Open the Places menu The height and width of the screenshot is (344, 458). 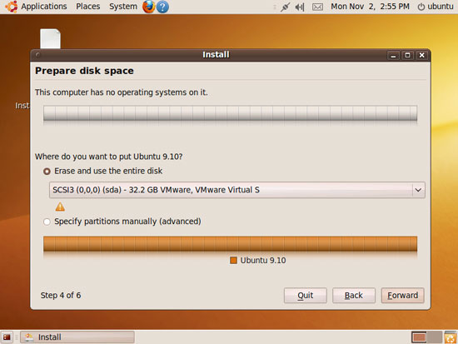[88, 7]
